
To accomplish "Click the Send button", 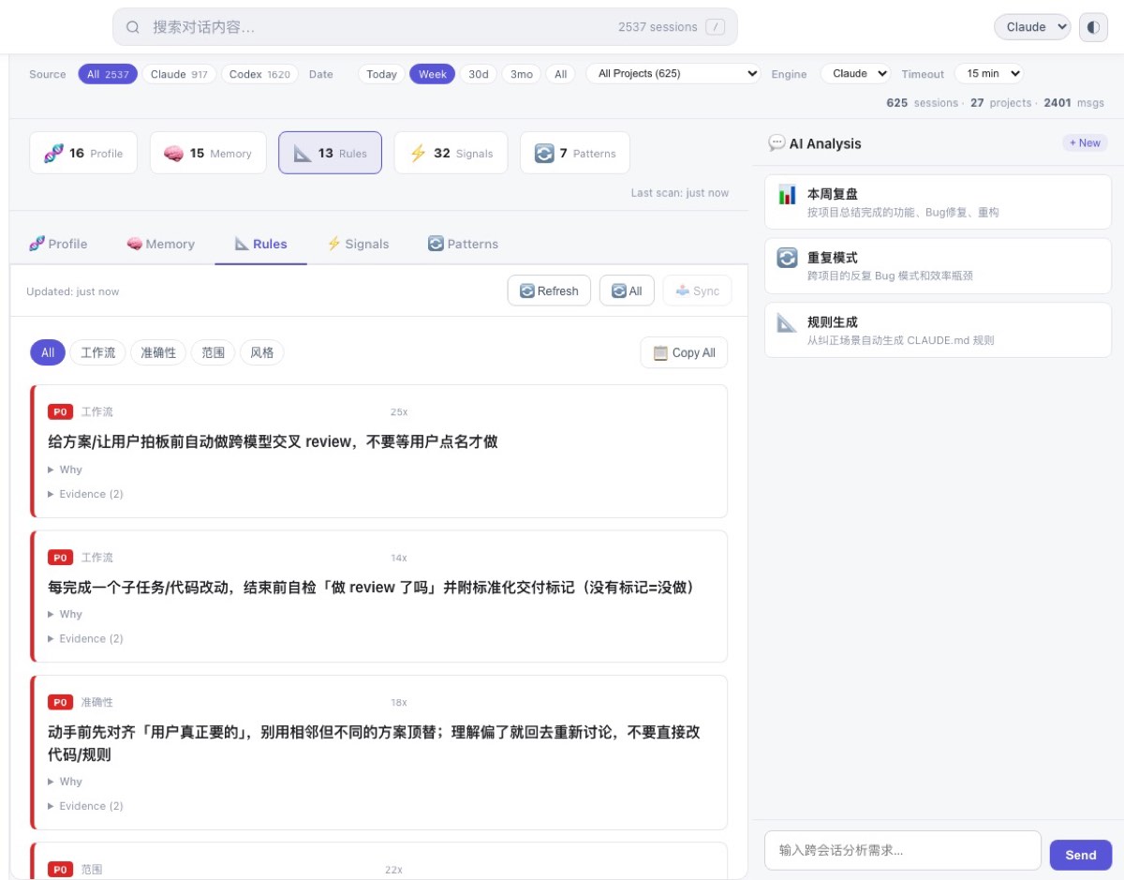I will click(1080, 855).
